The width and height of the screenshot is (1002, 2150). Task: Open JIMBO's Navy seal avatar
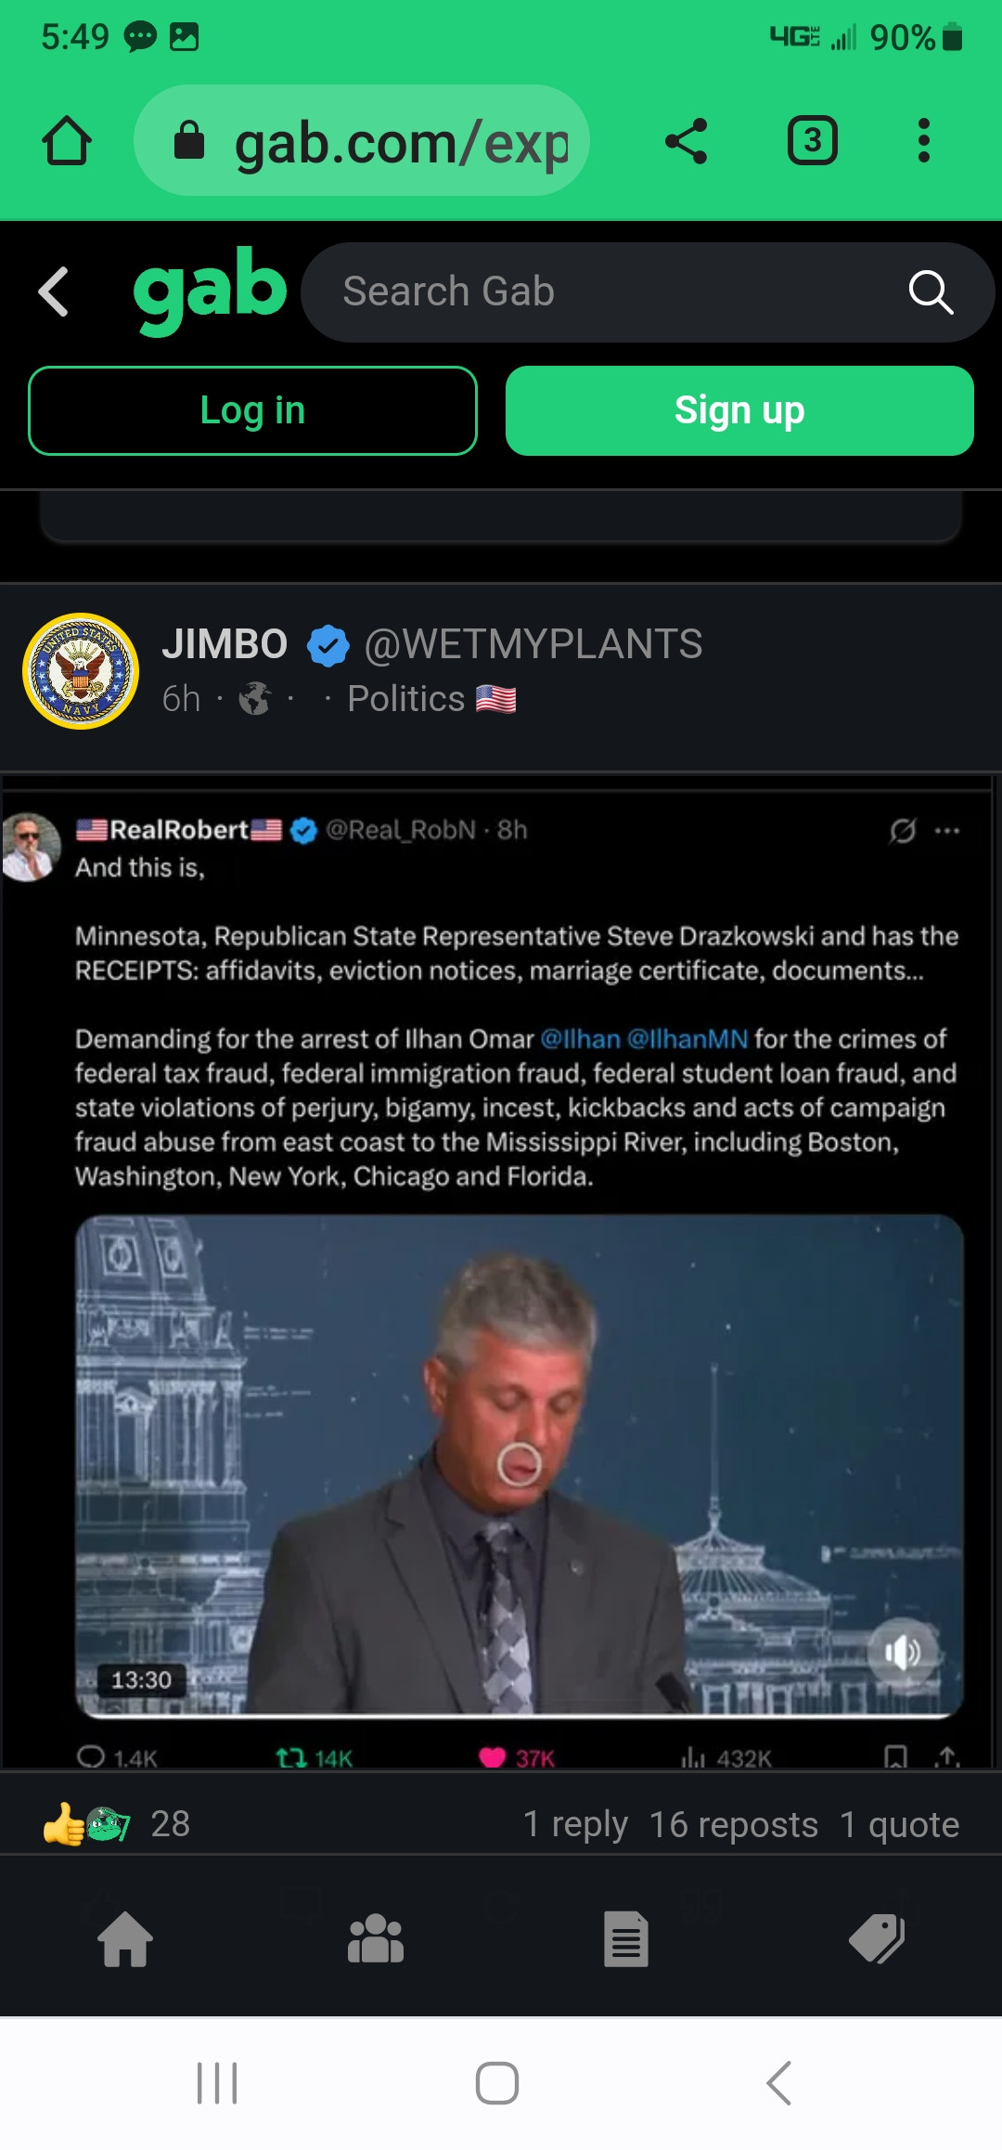click(81, 670)
